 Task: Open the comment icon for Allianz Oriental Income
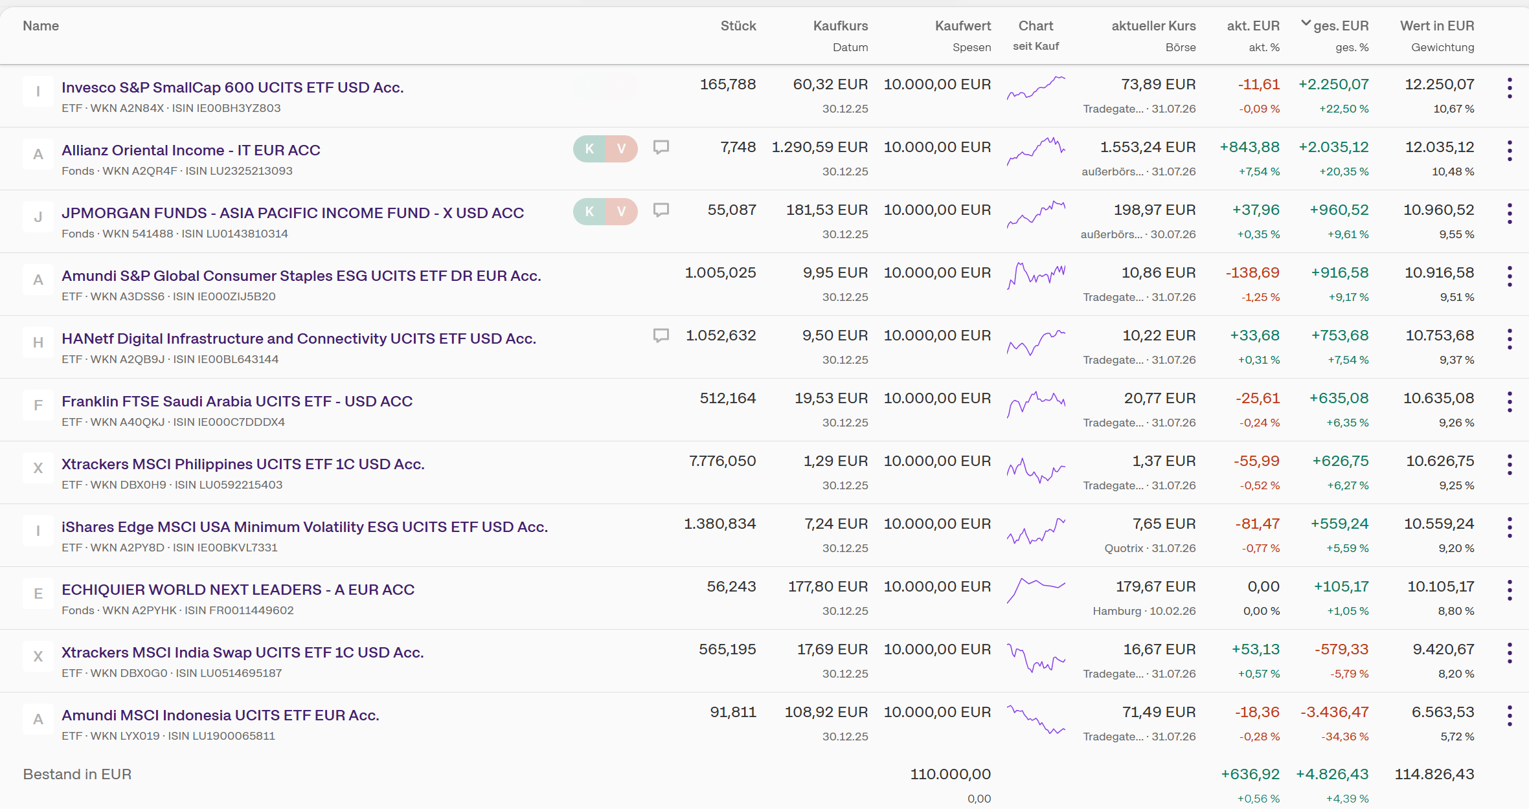661,148
